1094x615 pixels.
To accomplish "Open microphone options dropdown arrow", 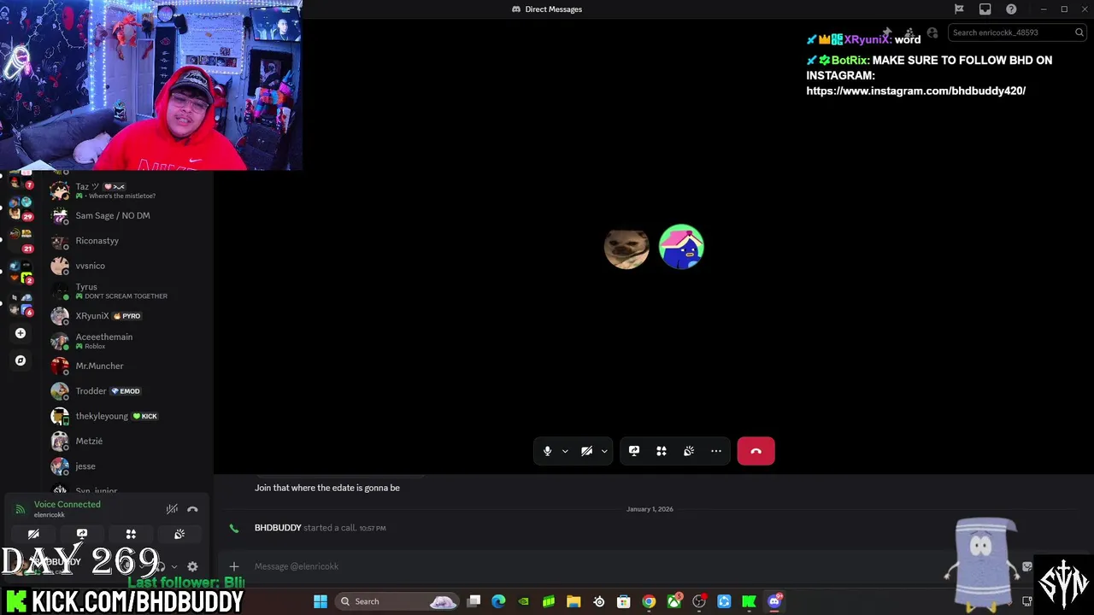I will tap(565, 451).
